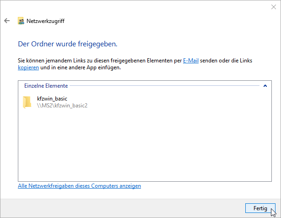The image size is (281, 218).
Task: Click the Einzelne Elemente group header
Action: coord(46,86)
